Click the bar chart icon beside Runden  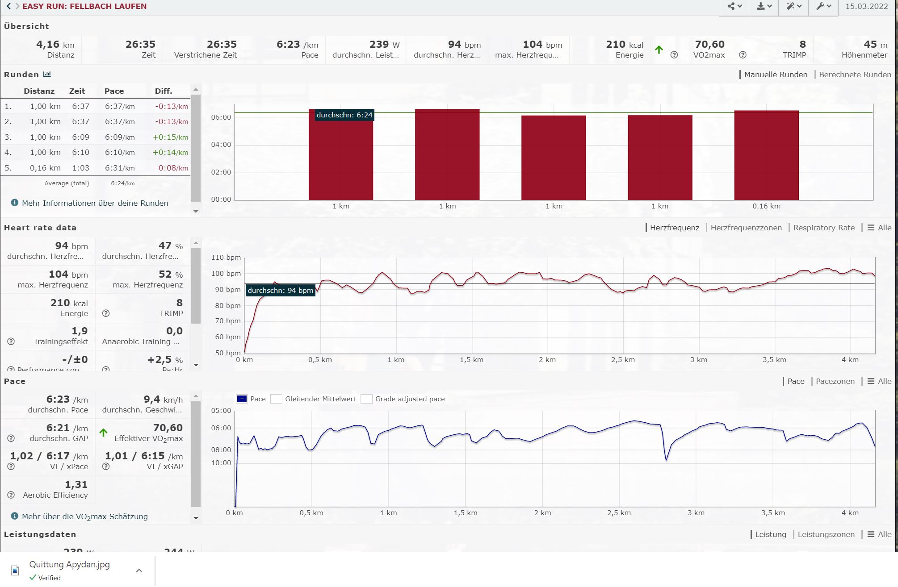click(x=47, y=75)
